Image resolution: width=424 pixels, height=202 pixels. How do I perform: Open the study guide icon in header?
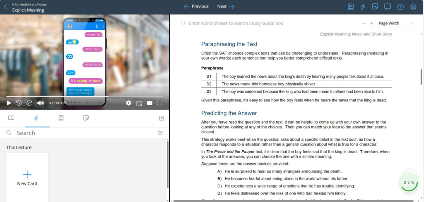click(350, 7)
